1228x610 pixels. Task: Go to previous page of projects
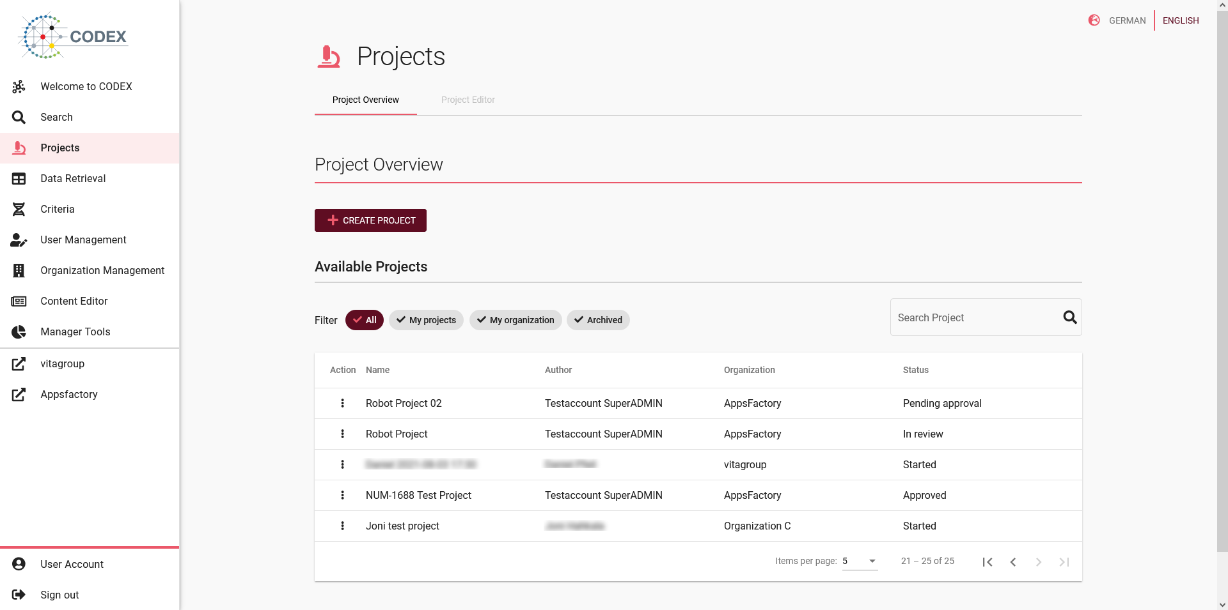(1013, 561)
